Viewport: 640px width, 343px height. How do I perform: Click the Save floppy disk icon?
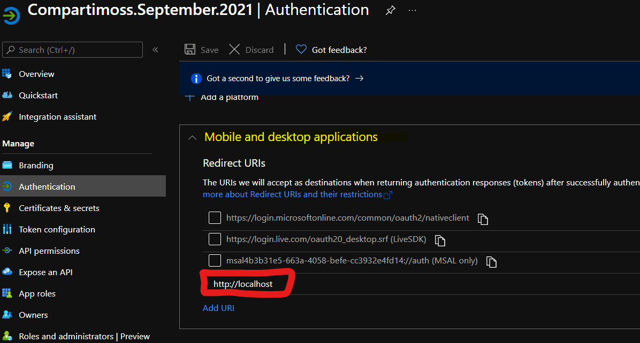point(190,50)
